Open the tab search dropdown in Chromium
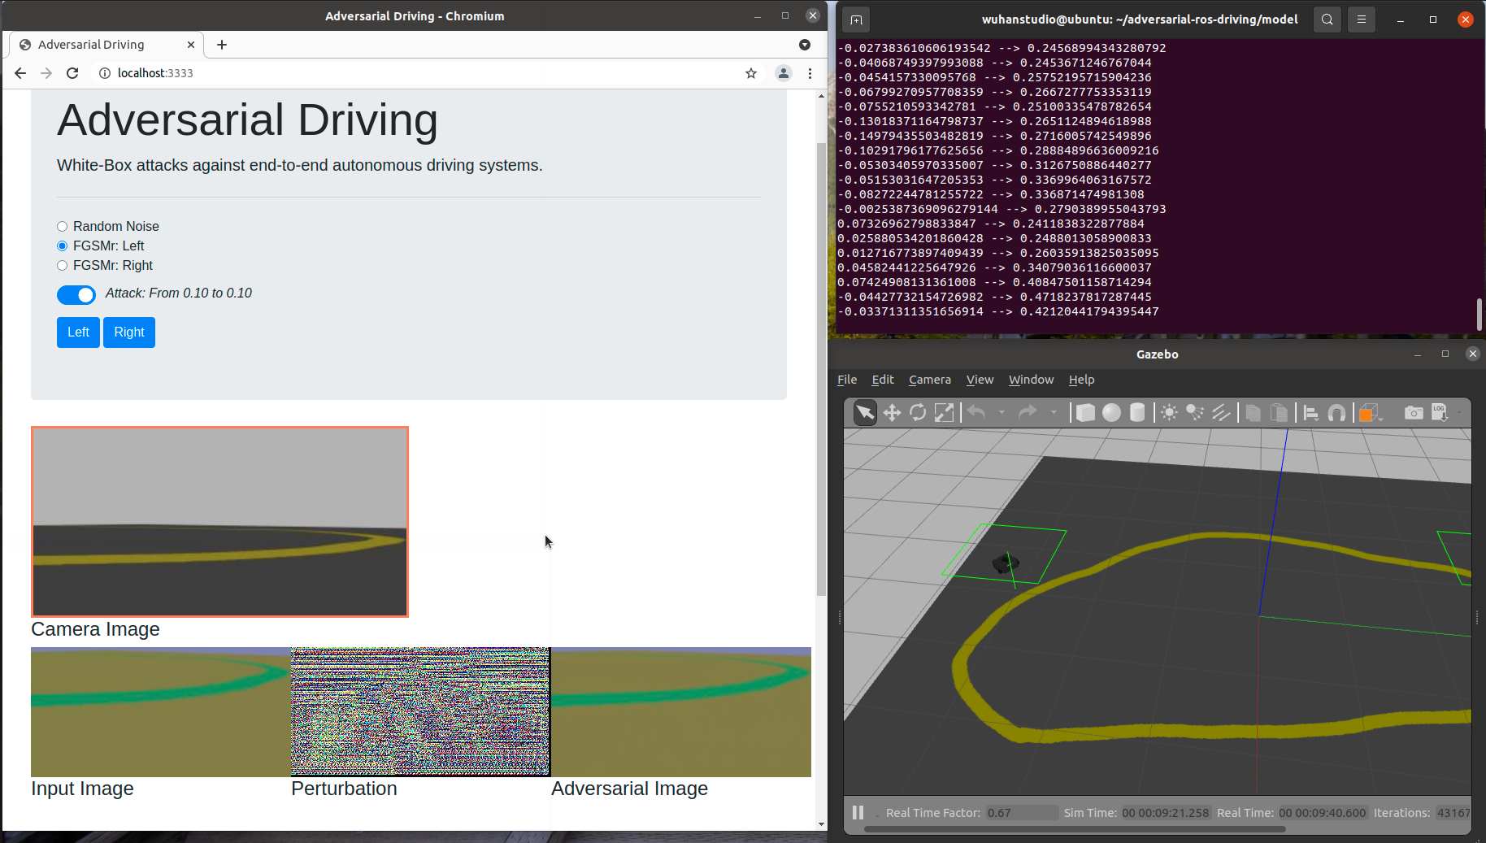1486x843 pixels. coord(805,45)
